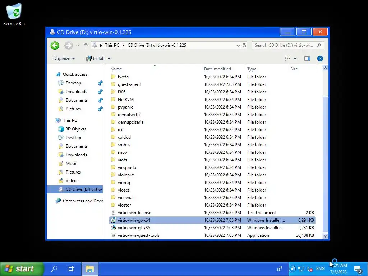
Task: Click the file list scroll-up arrow
Action: coord(325,68)
